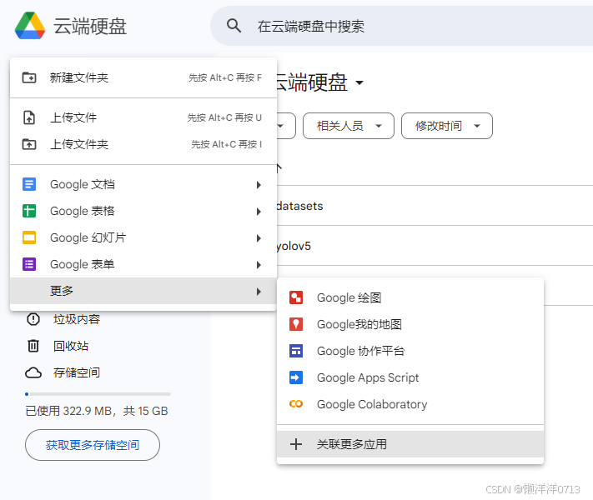
Task: Expand Google 文档 submenu arrow
Action: pyautogui.click(x=259, y=185)
